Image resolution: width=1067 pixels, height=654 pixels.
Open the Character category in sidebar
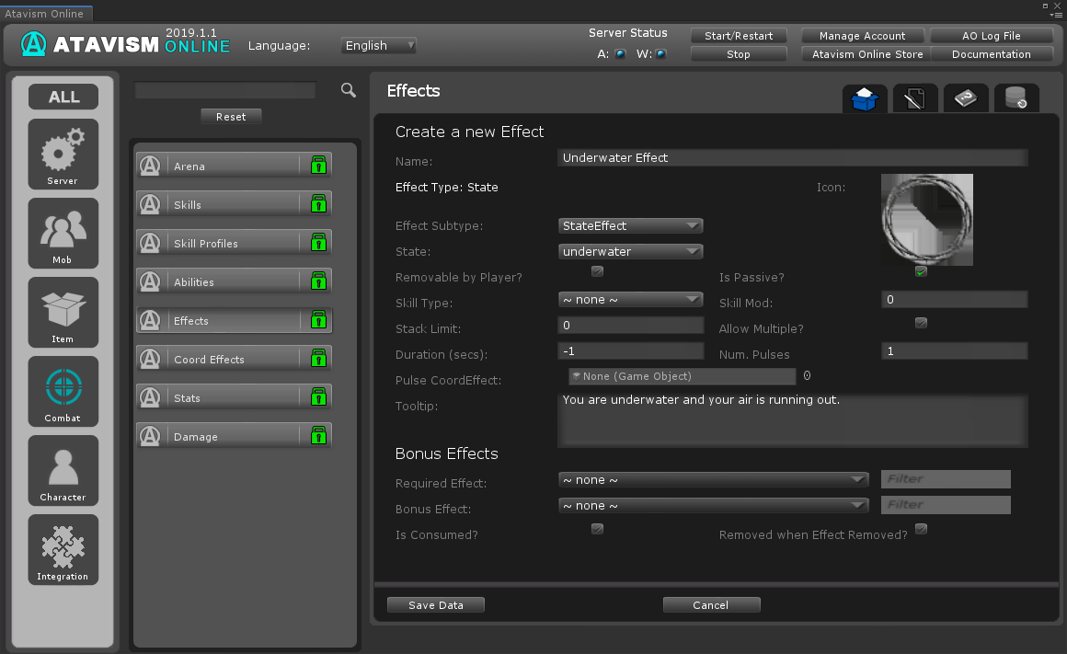coord(63,469)
